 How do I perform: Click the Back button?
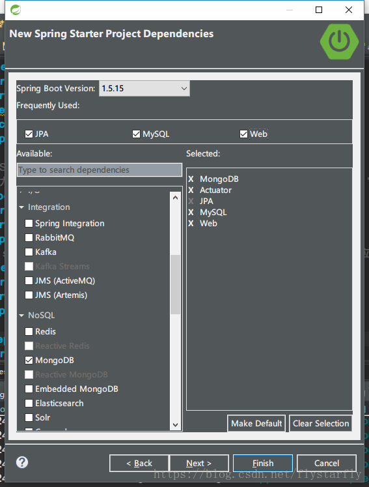point(139,463)
